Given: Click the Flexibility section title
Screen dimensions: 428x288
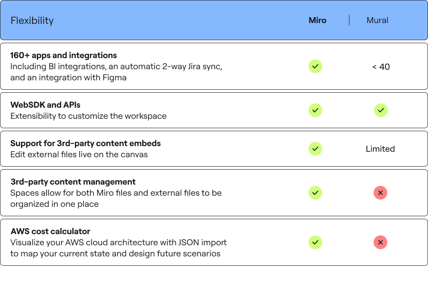Looking at the screenshot, I should pos(32,21).
